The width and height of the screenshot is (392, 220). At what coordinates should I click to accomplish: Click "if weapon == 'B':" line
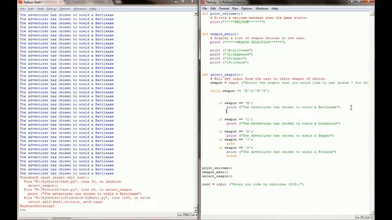click(x=235, y=103)
